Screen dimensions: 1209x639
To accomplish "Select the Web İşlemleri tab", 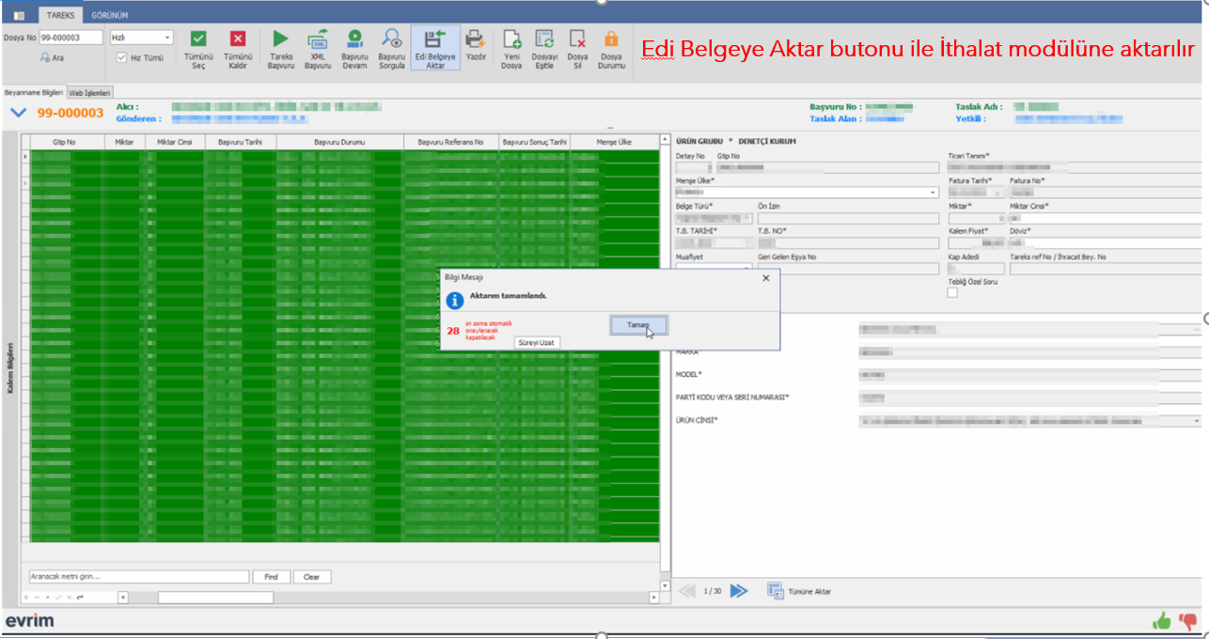I will point(90,92).
